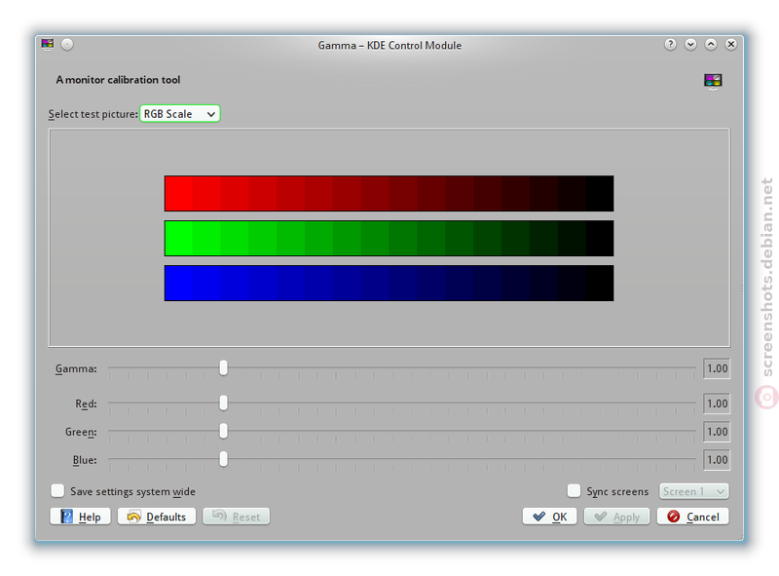Click the Green value field 1.00
The width and height of the screenshot is (779, 576).
click(717, 432)
